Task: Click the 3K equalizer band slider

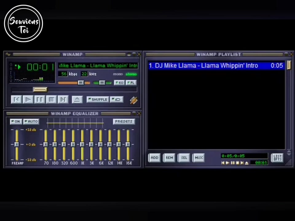Action: tap(91, 144)
